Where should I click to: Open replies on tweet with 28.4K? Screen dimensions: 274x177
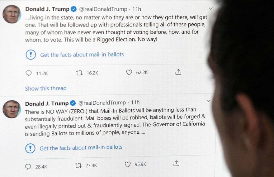point(28,166)
